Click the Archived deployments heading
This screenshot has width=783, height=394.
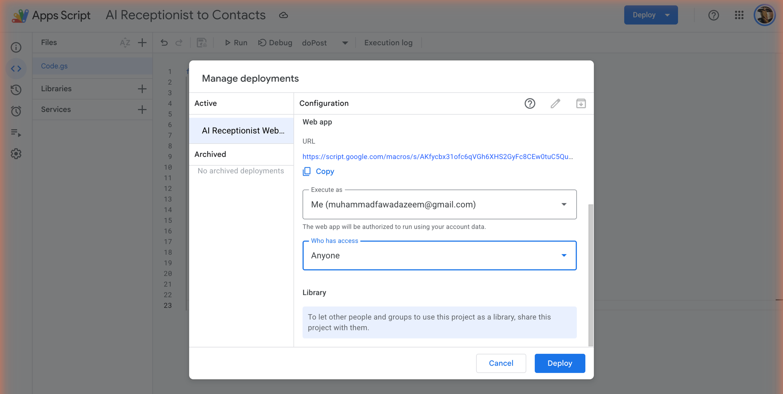pyautogui.click(x=210, y=154)
